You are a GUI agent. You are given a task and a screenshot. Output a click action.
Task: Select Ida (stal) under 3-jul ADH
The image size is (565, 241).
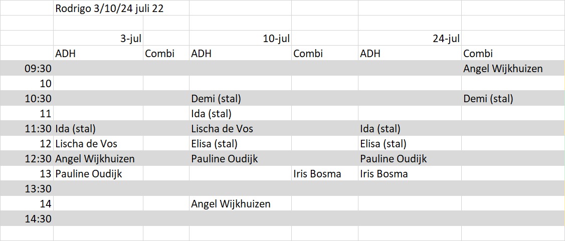75,129
